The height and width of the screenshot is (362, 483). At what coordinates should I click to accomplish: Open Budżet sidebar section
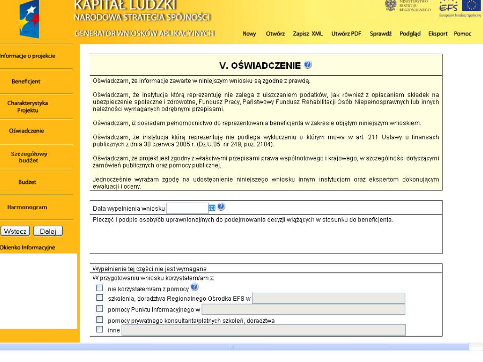27,182
